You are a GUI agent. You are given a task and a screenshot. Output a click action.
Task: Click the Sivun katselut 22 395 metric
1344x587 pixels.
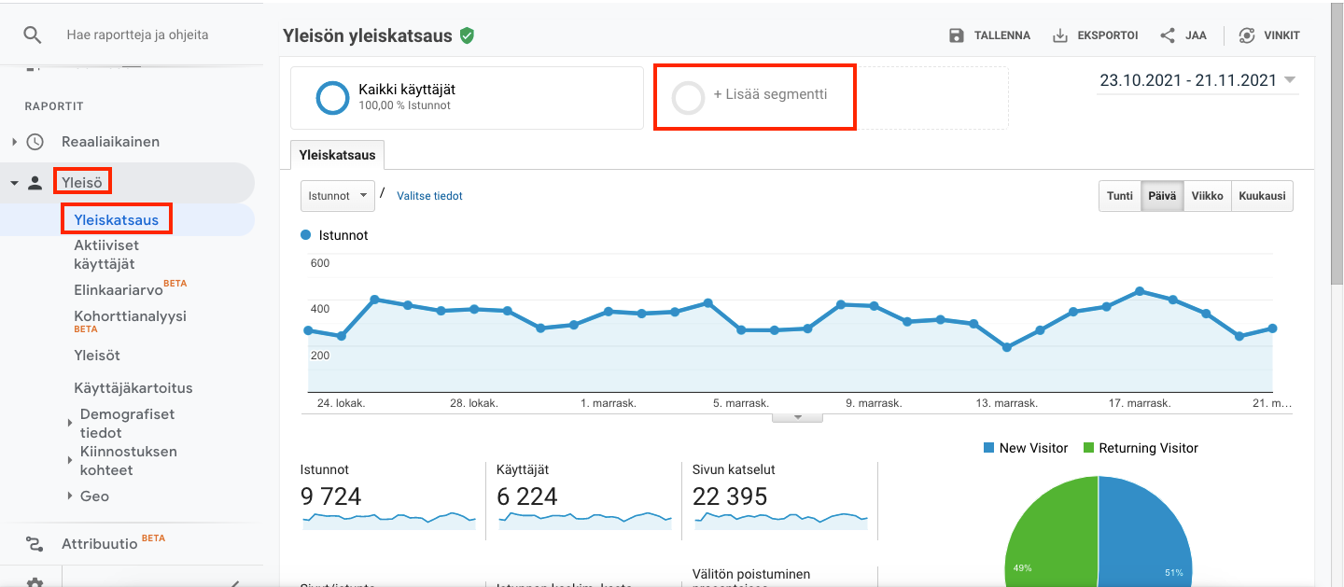coord(780,497)
